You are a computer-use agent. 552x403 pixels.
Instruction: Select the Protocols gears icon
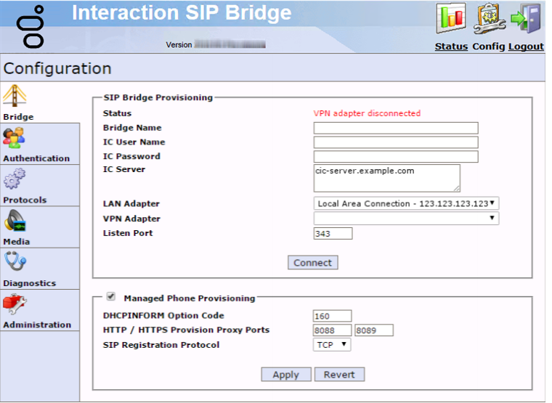coord(15,179)
